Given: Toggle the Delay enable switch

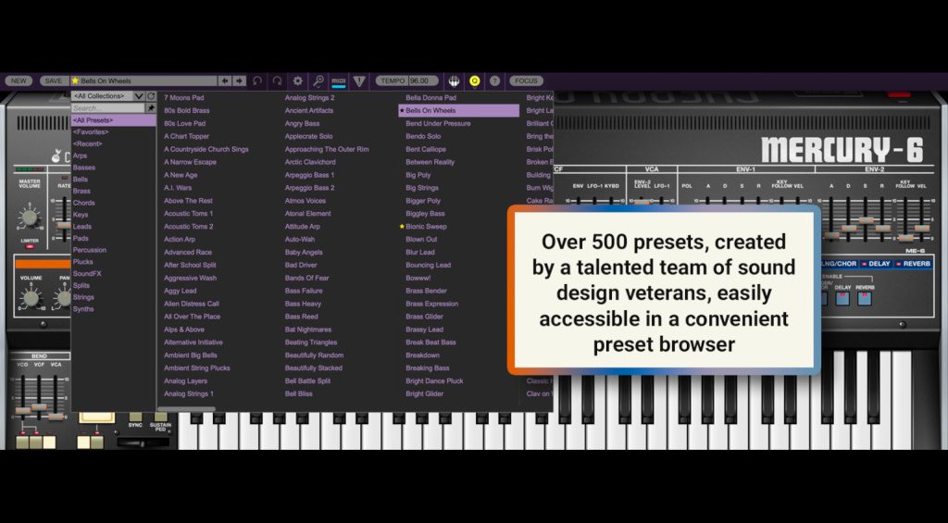Looking at the screenshot, I should click(842, 299).
